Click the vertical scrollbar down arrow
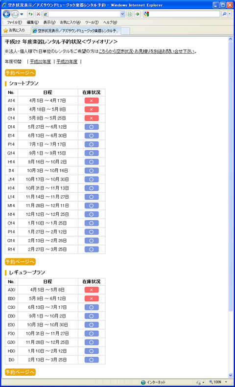The image size is (235, 387). coord(231,375)
